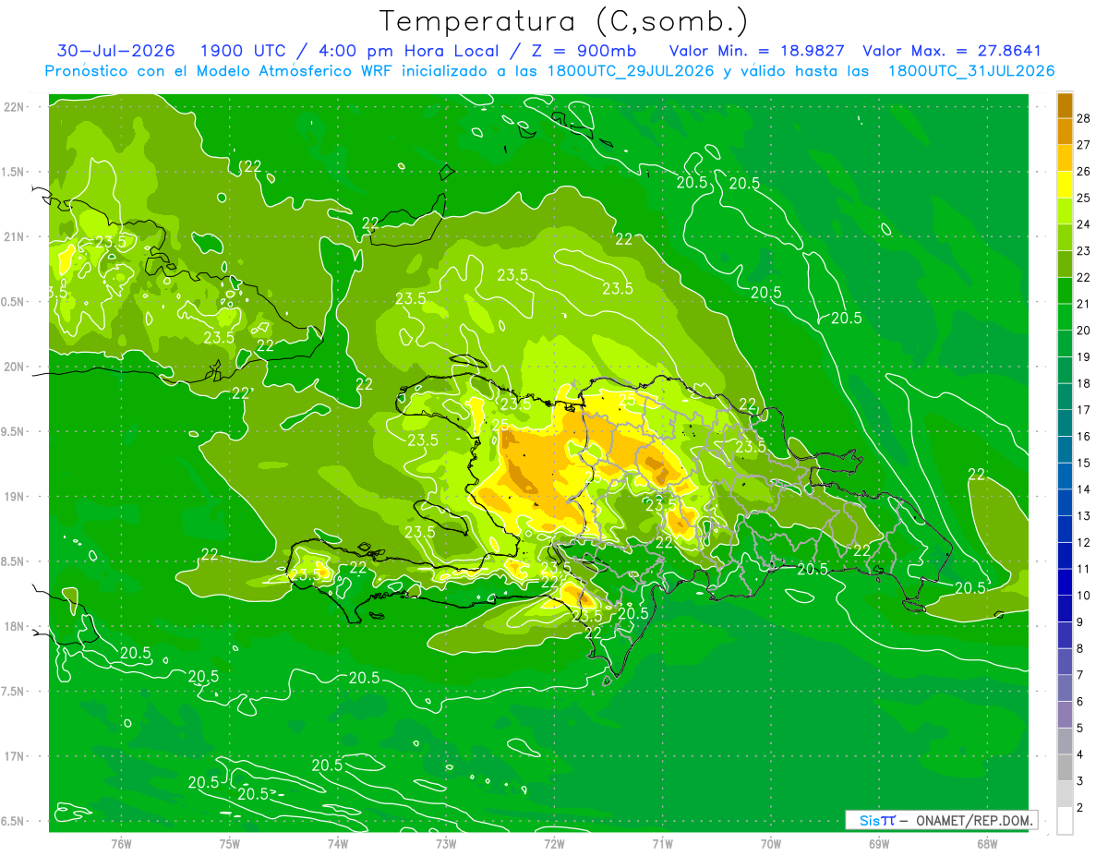Click the "69W" longitude axis label
Screen dimensions: 1108x856
879,842
